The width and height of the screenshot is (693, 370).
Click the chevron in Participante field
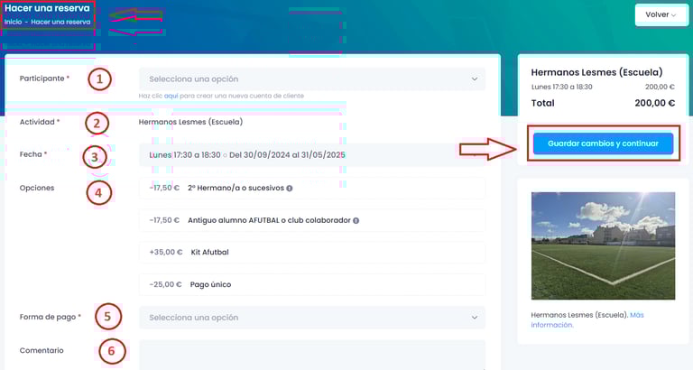pos(475,79)
